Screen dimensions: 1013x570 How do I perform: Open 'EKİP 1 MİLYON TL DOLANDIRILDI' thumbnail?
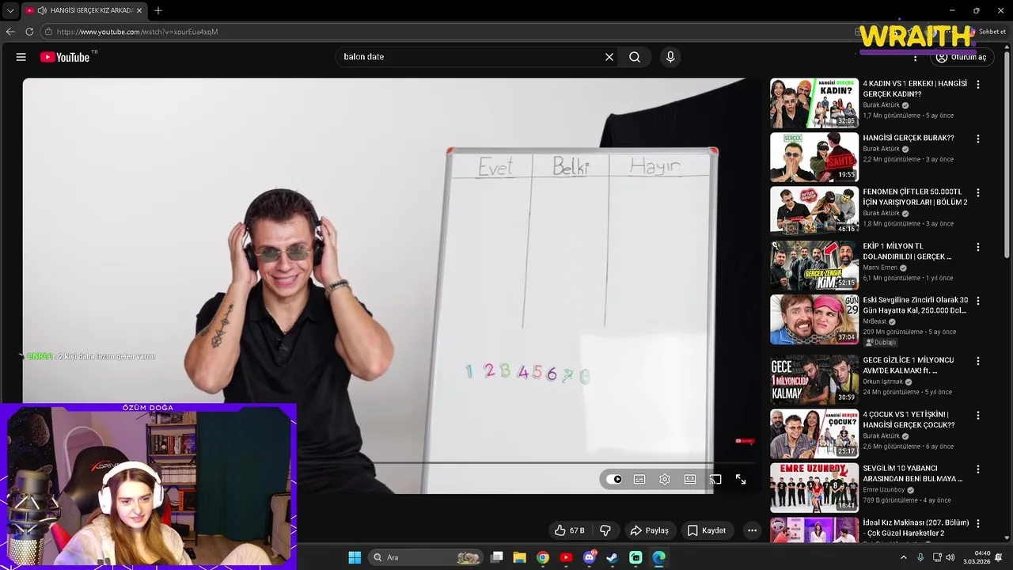[814, 265]
